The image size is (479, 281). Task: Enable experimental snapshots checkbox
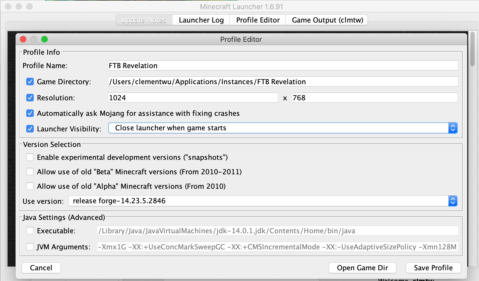coord(30,157)
